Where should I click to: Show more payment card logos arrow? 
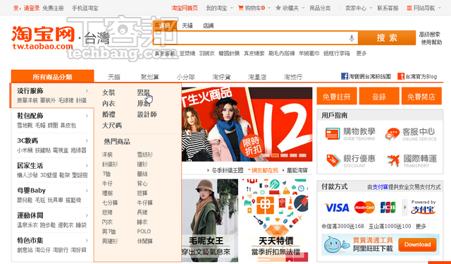pyautogui.click(x=405, y=208)
